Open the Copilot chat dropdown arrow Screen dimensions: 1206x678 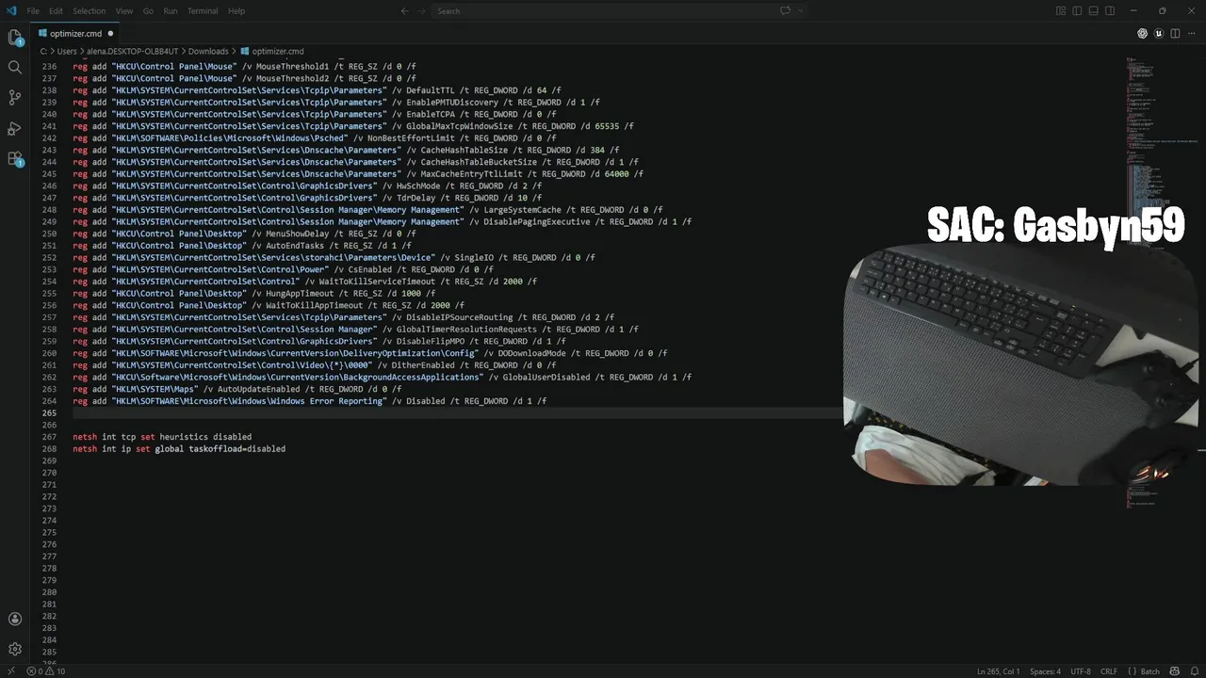pyautogui.click(x=801, y=10)
